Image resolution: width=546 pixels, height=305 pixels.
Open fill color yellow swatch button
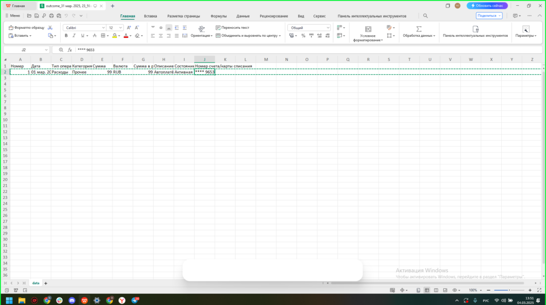pos(115,36)
